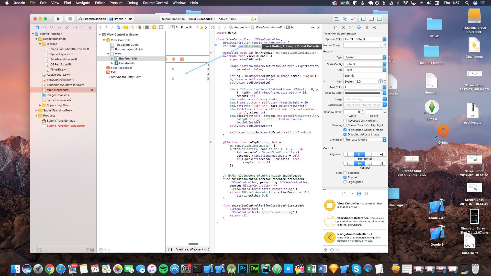Screen dimensions: 491x276
Task: Open the Source Control menu
Action: click(155, 3)
